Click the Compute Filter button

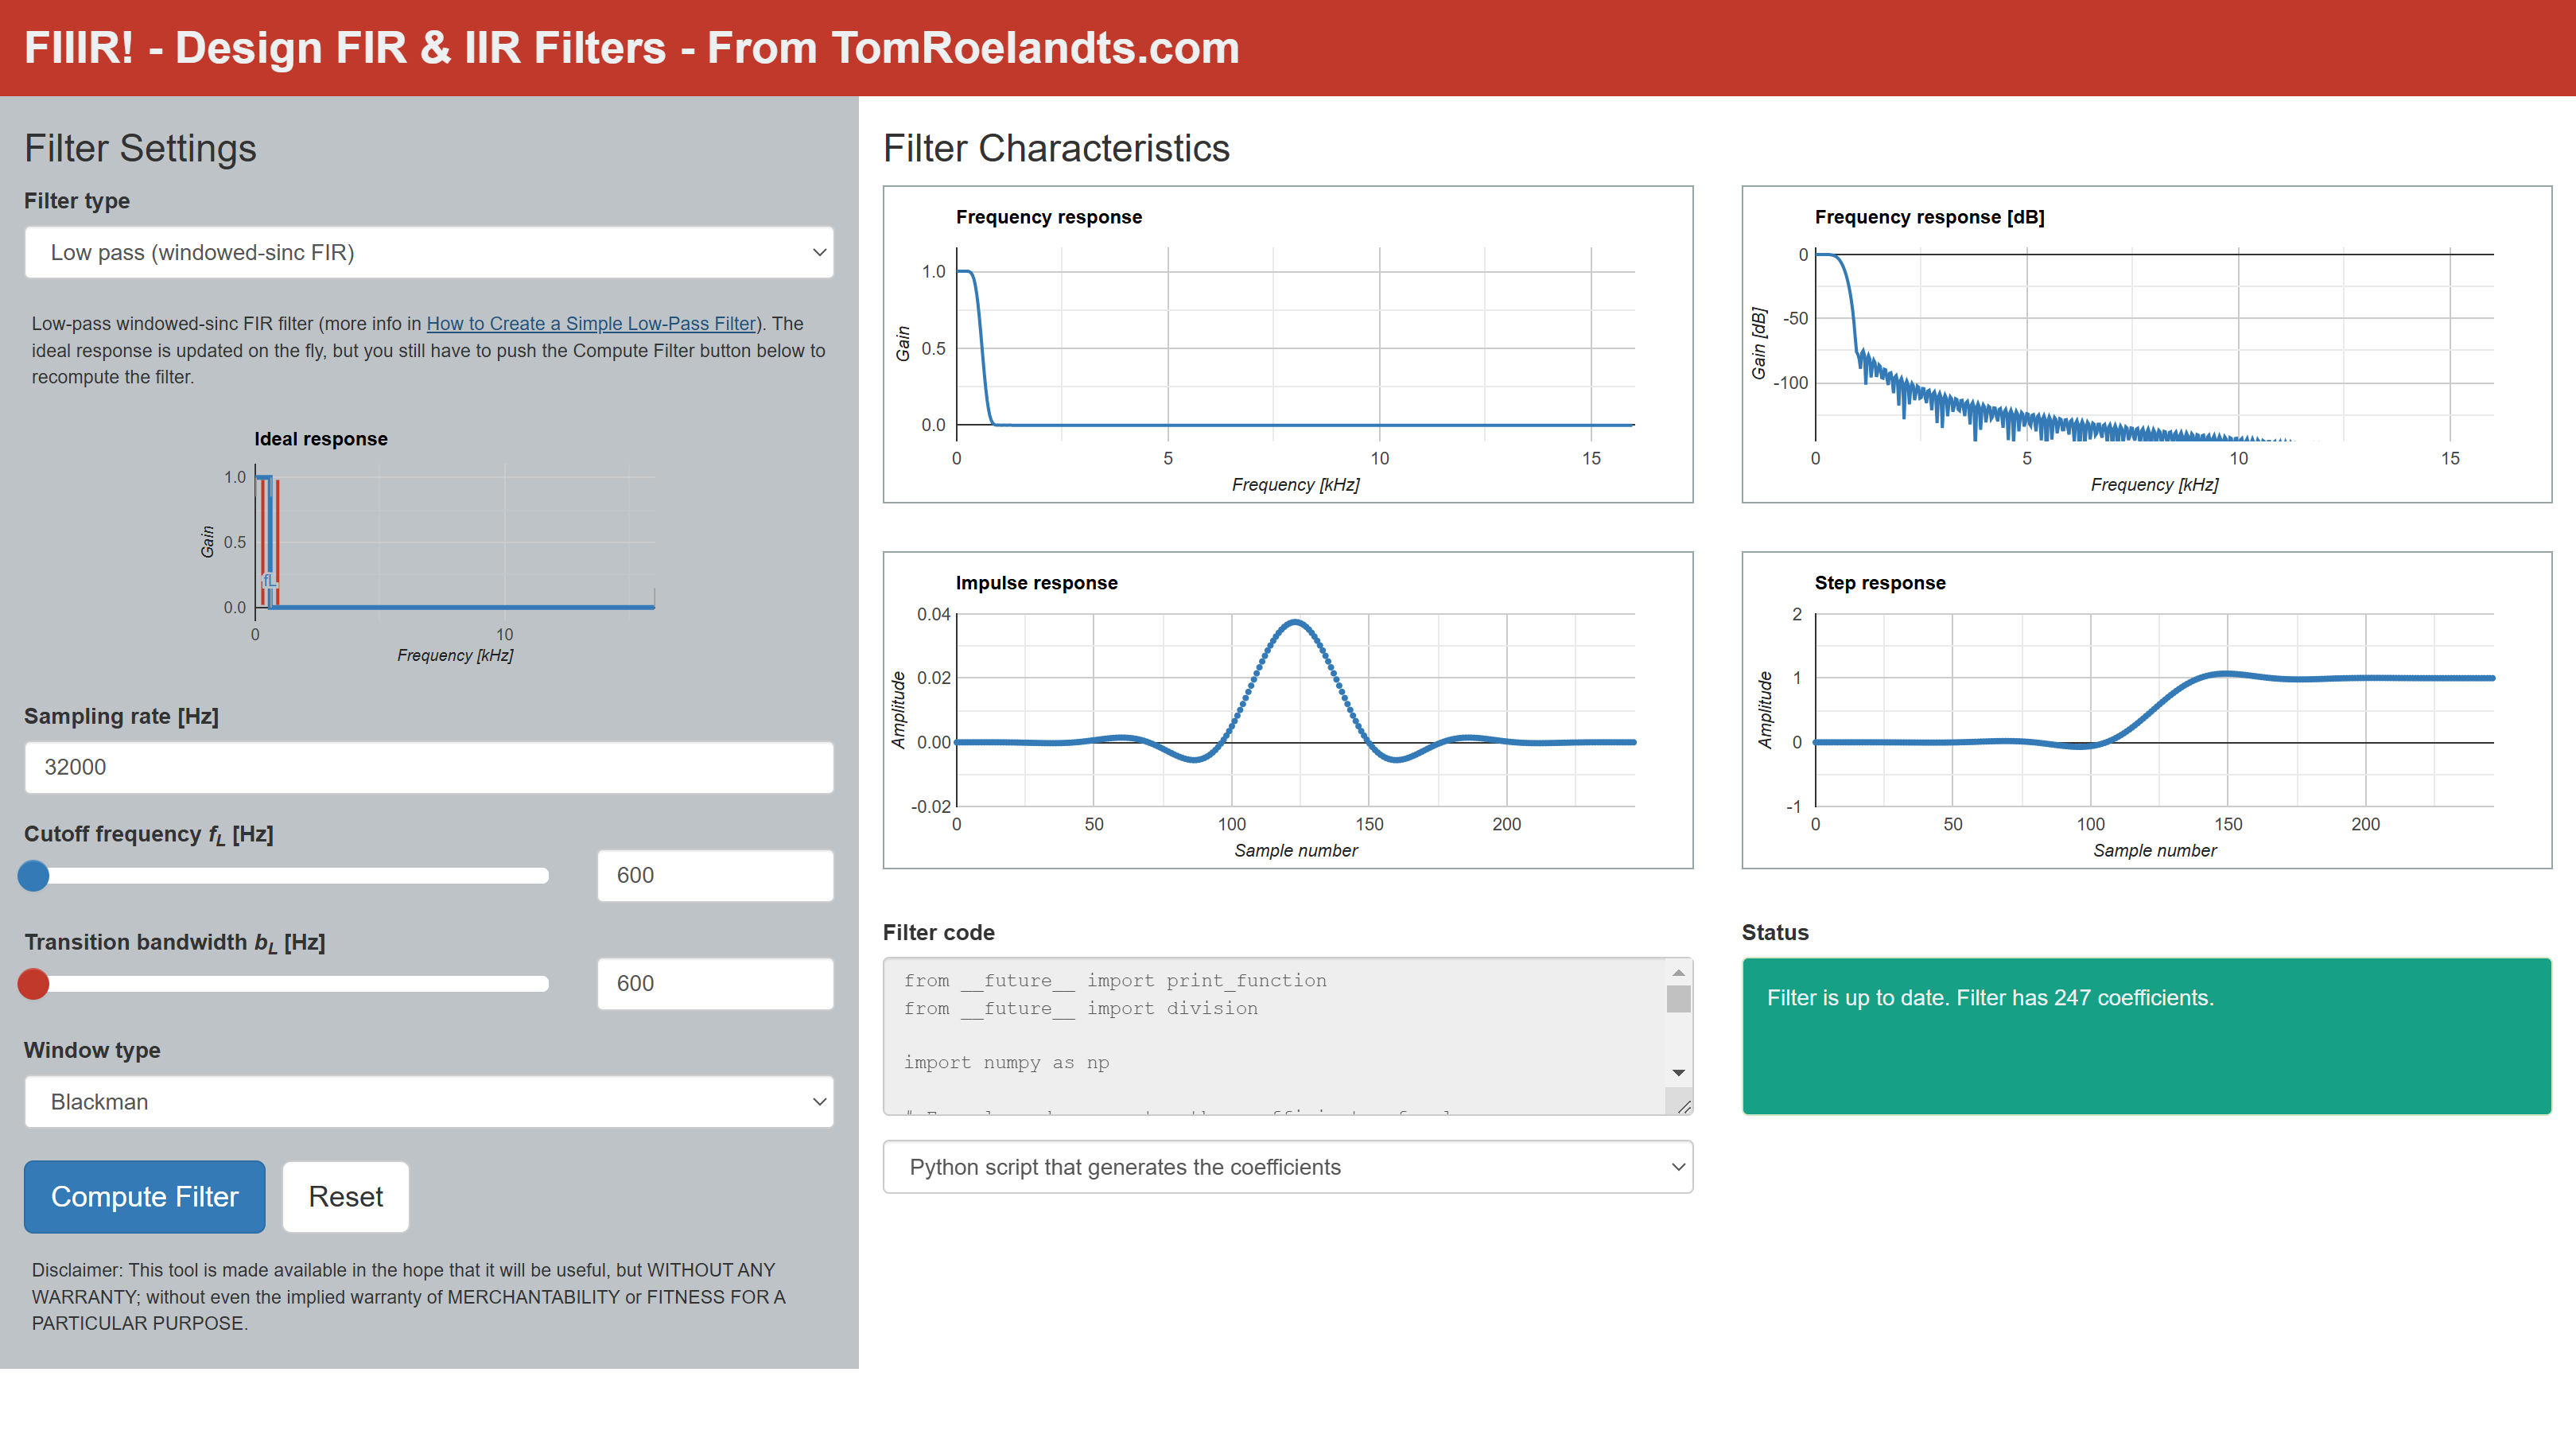tap(144, 1196)
